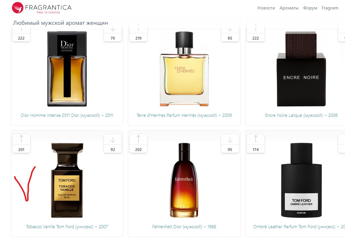
Task: Open the Fragram menu item
Action: click(330, 8)
